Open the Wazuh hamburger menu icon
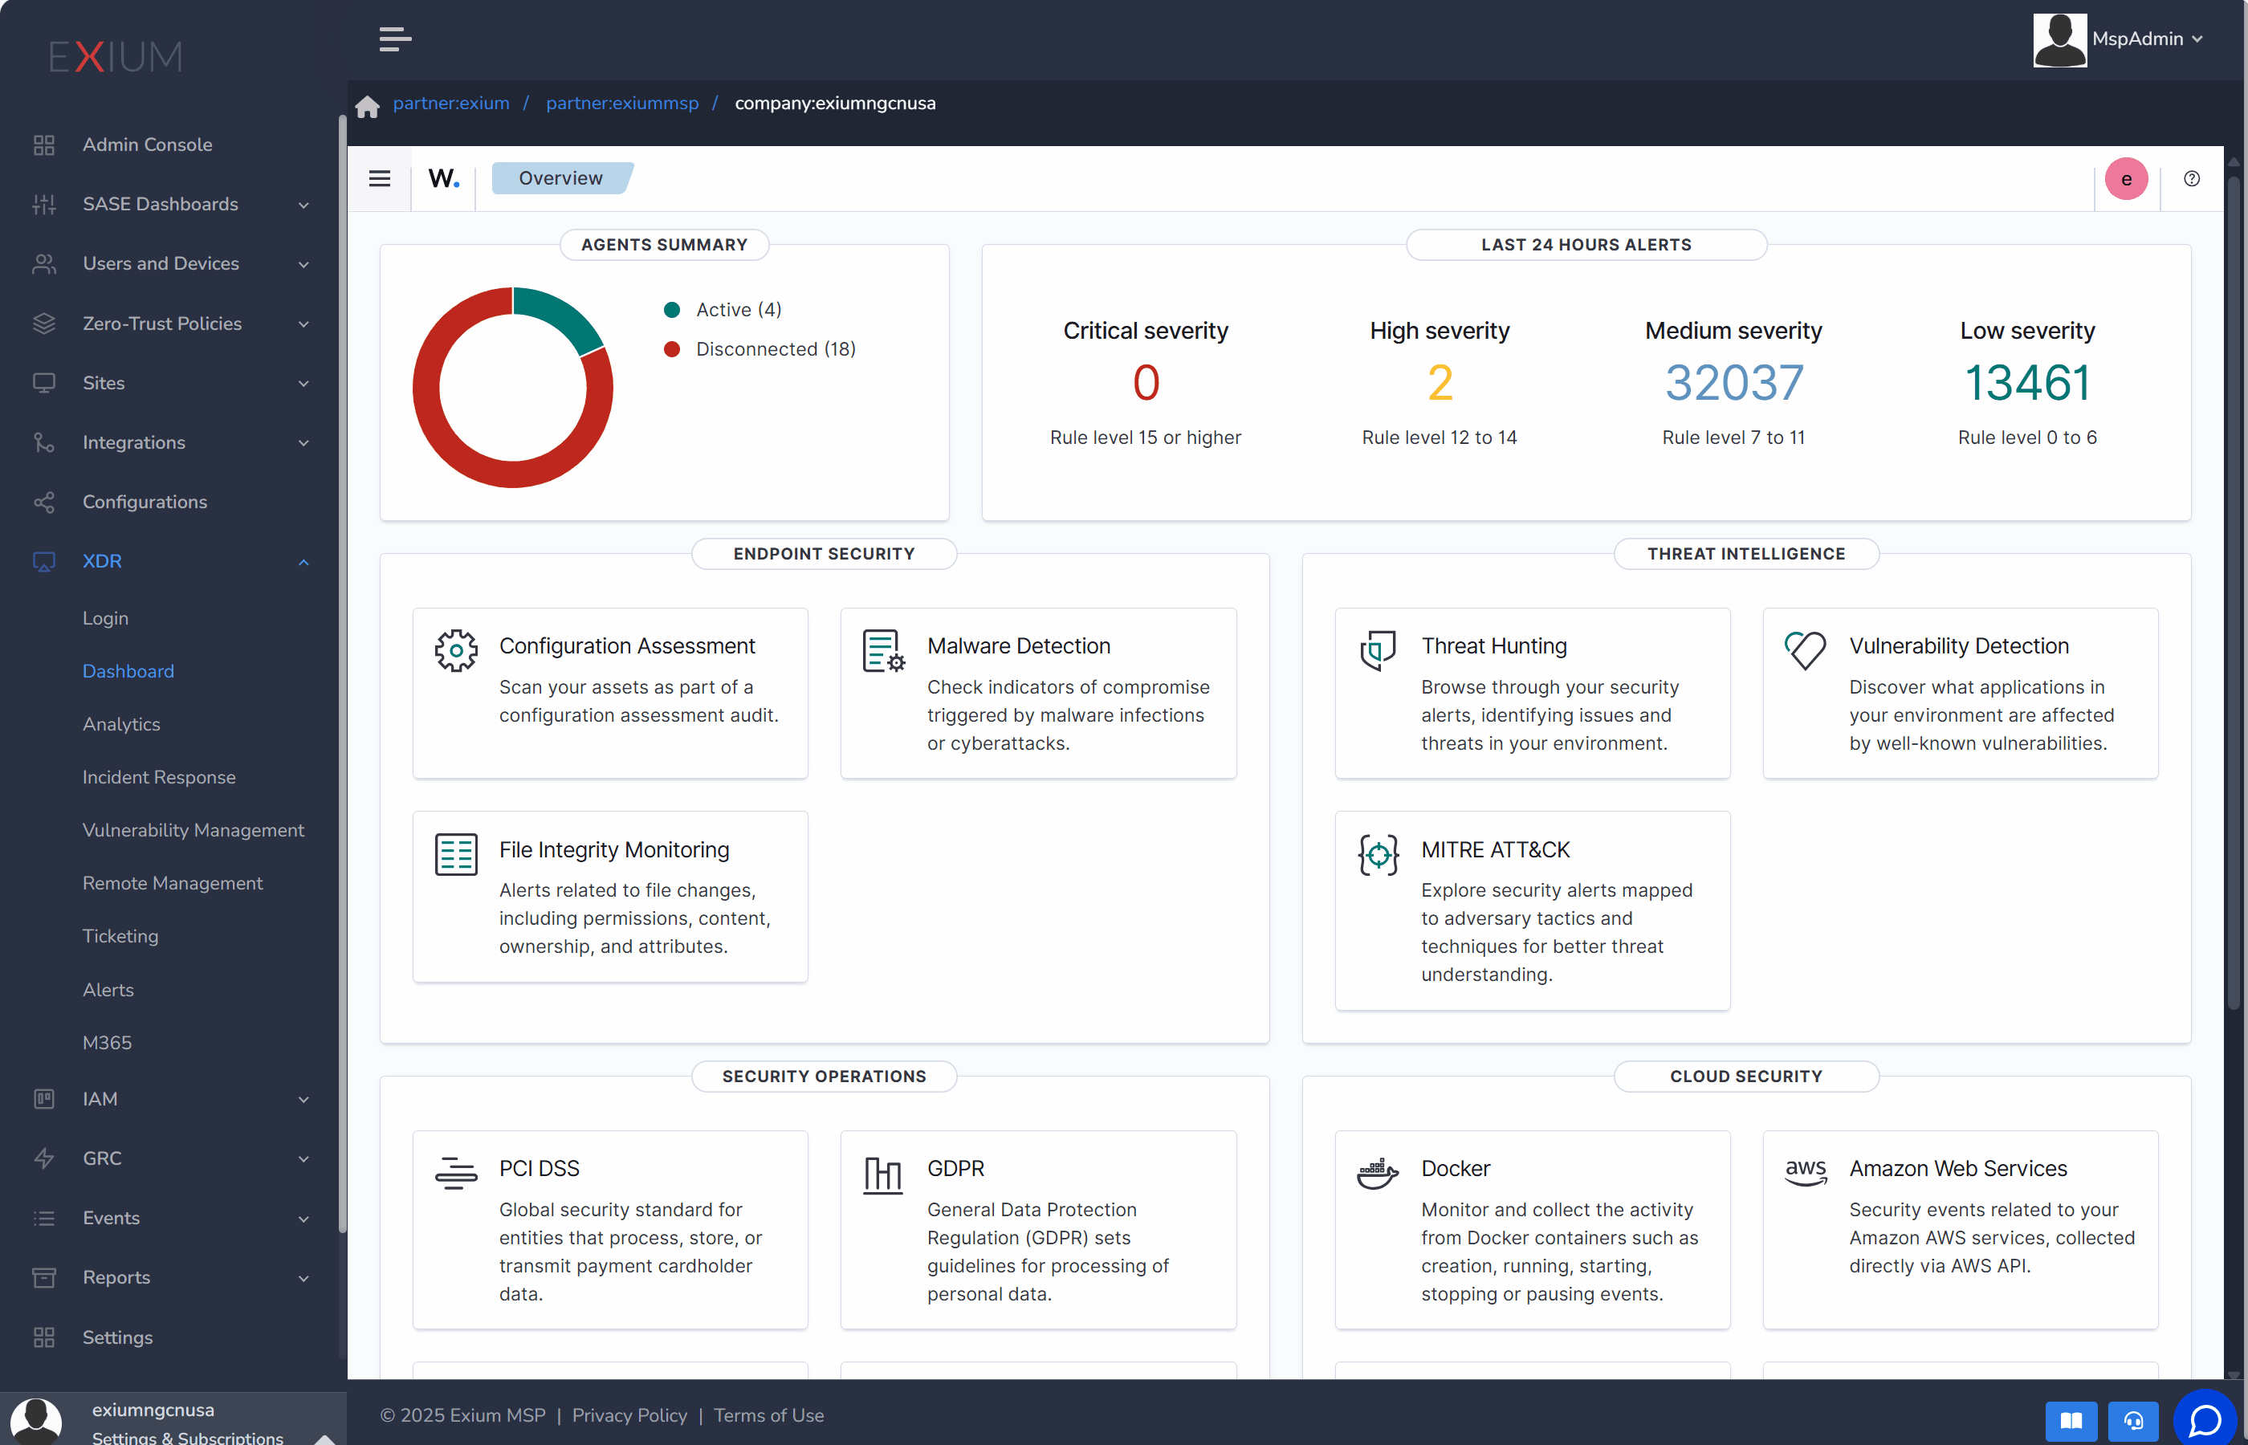The image size is (2248, 1445). coord(379,178)
